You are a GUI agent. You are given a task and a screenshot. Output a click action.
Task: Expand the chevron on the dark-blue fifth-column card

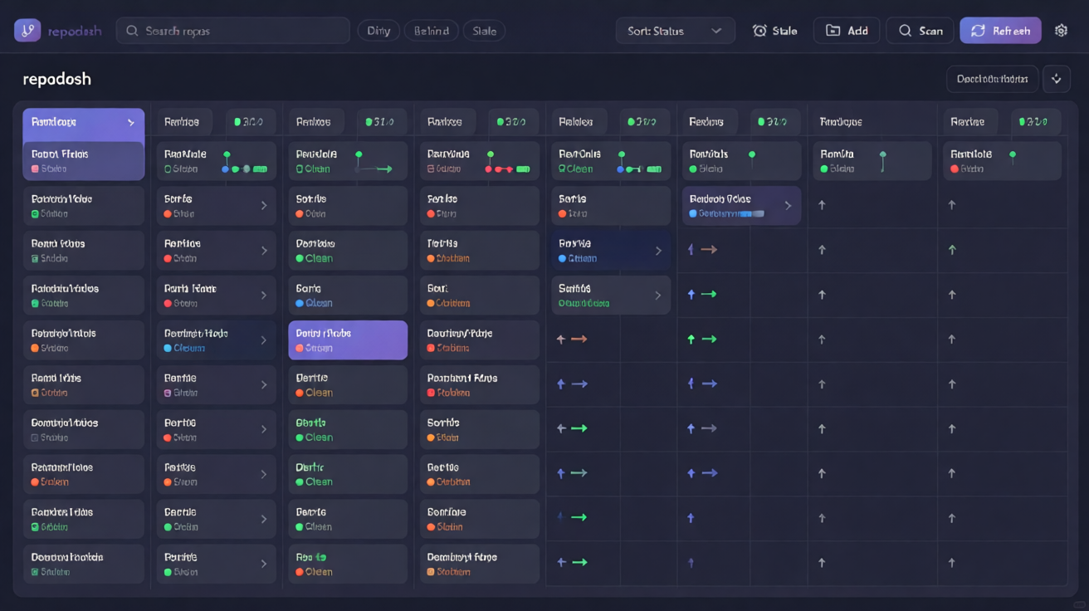(658, 251)
